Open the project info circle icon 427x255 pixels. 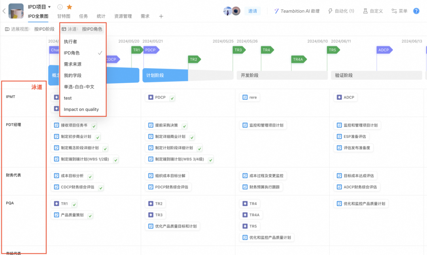(60, 7)
